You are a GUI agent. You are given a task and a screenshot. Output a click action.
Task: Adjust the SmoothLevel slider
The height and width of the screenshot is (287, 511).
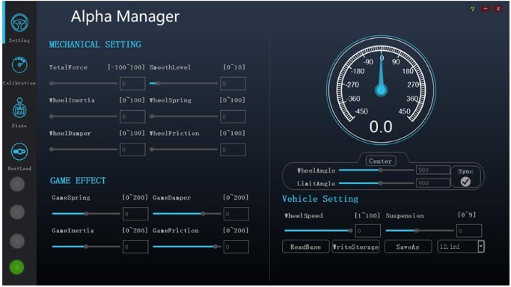[183, 83]
